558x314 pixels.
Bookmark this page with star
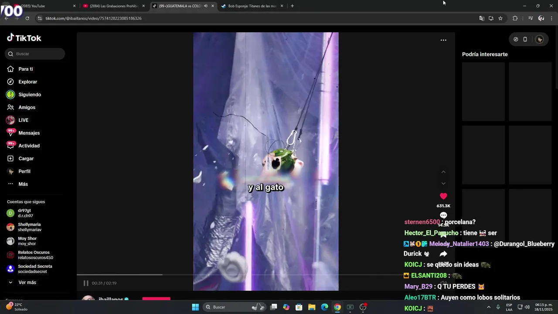(500, 18)
